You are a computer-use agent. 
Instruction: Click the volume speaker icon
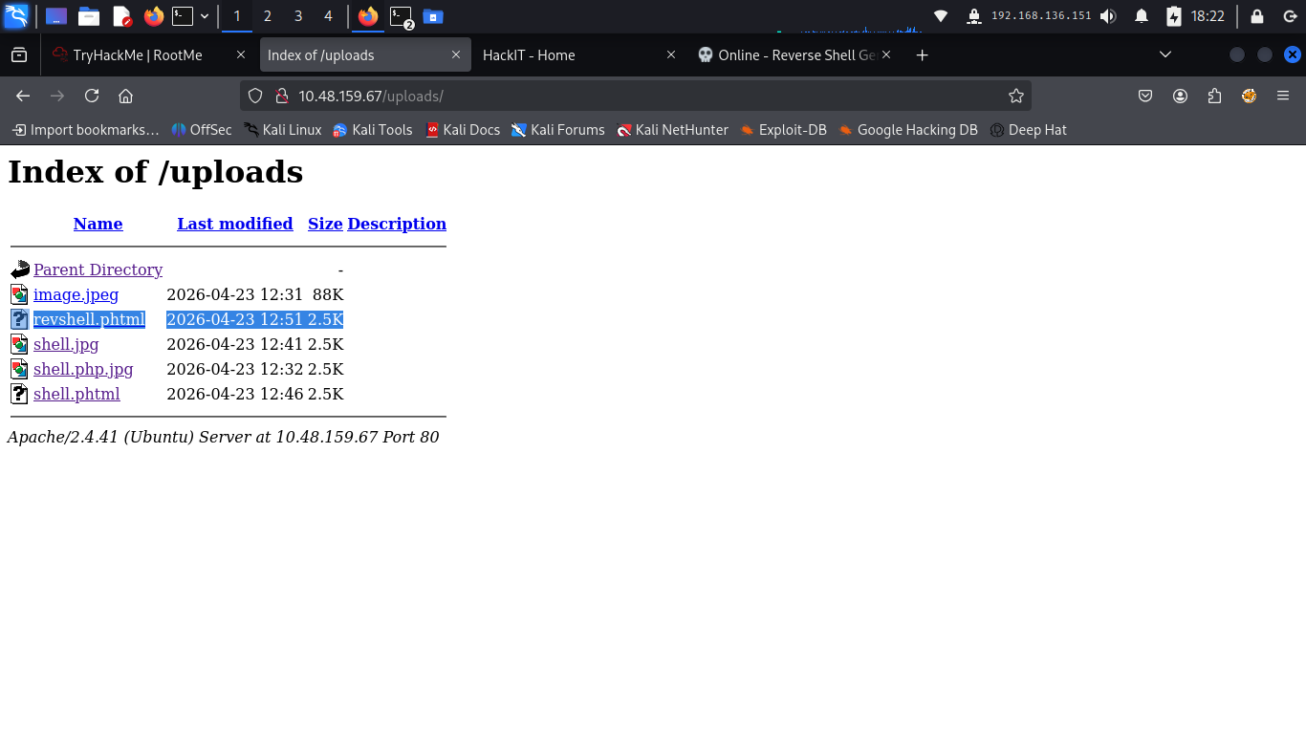pos(1108,16)
